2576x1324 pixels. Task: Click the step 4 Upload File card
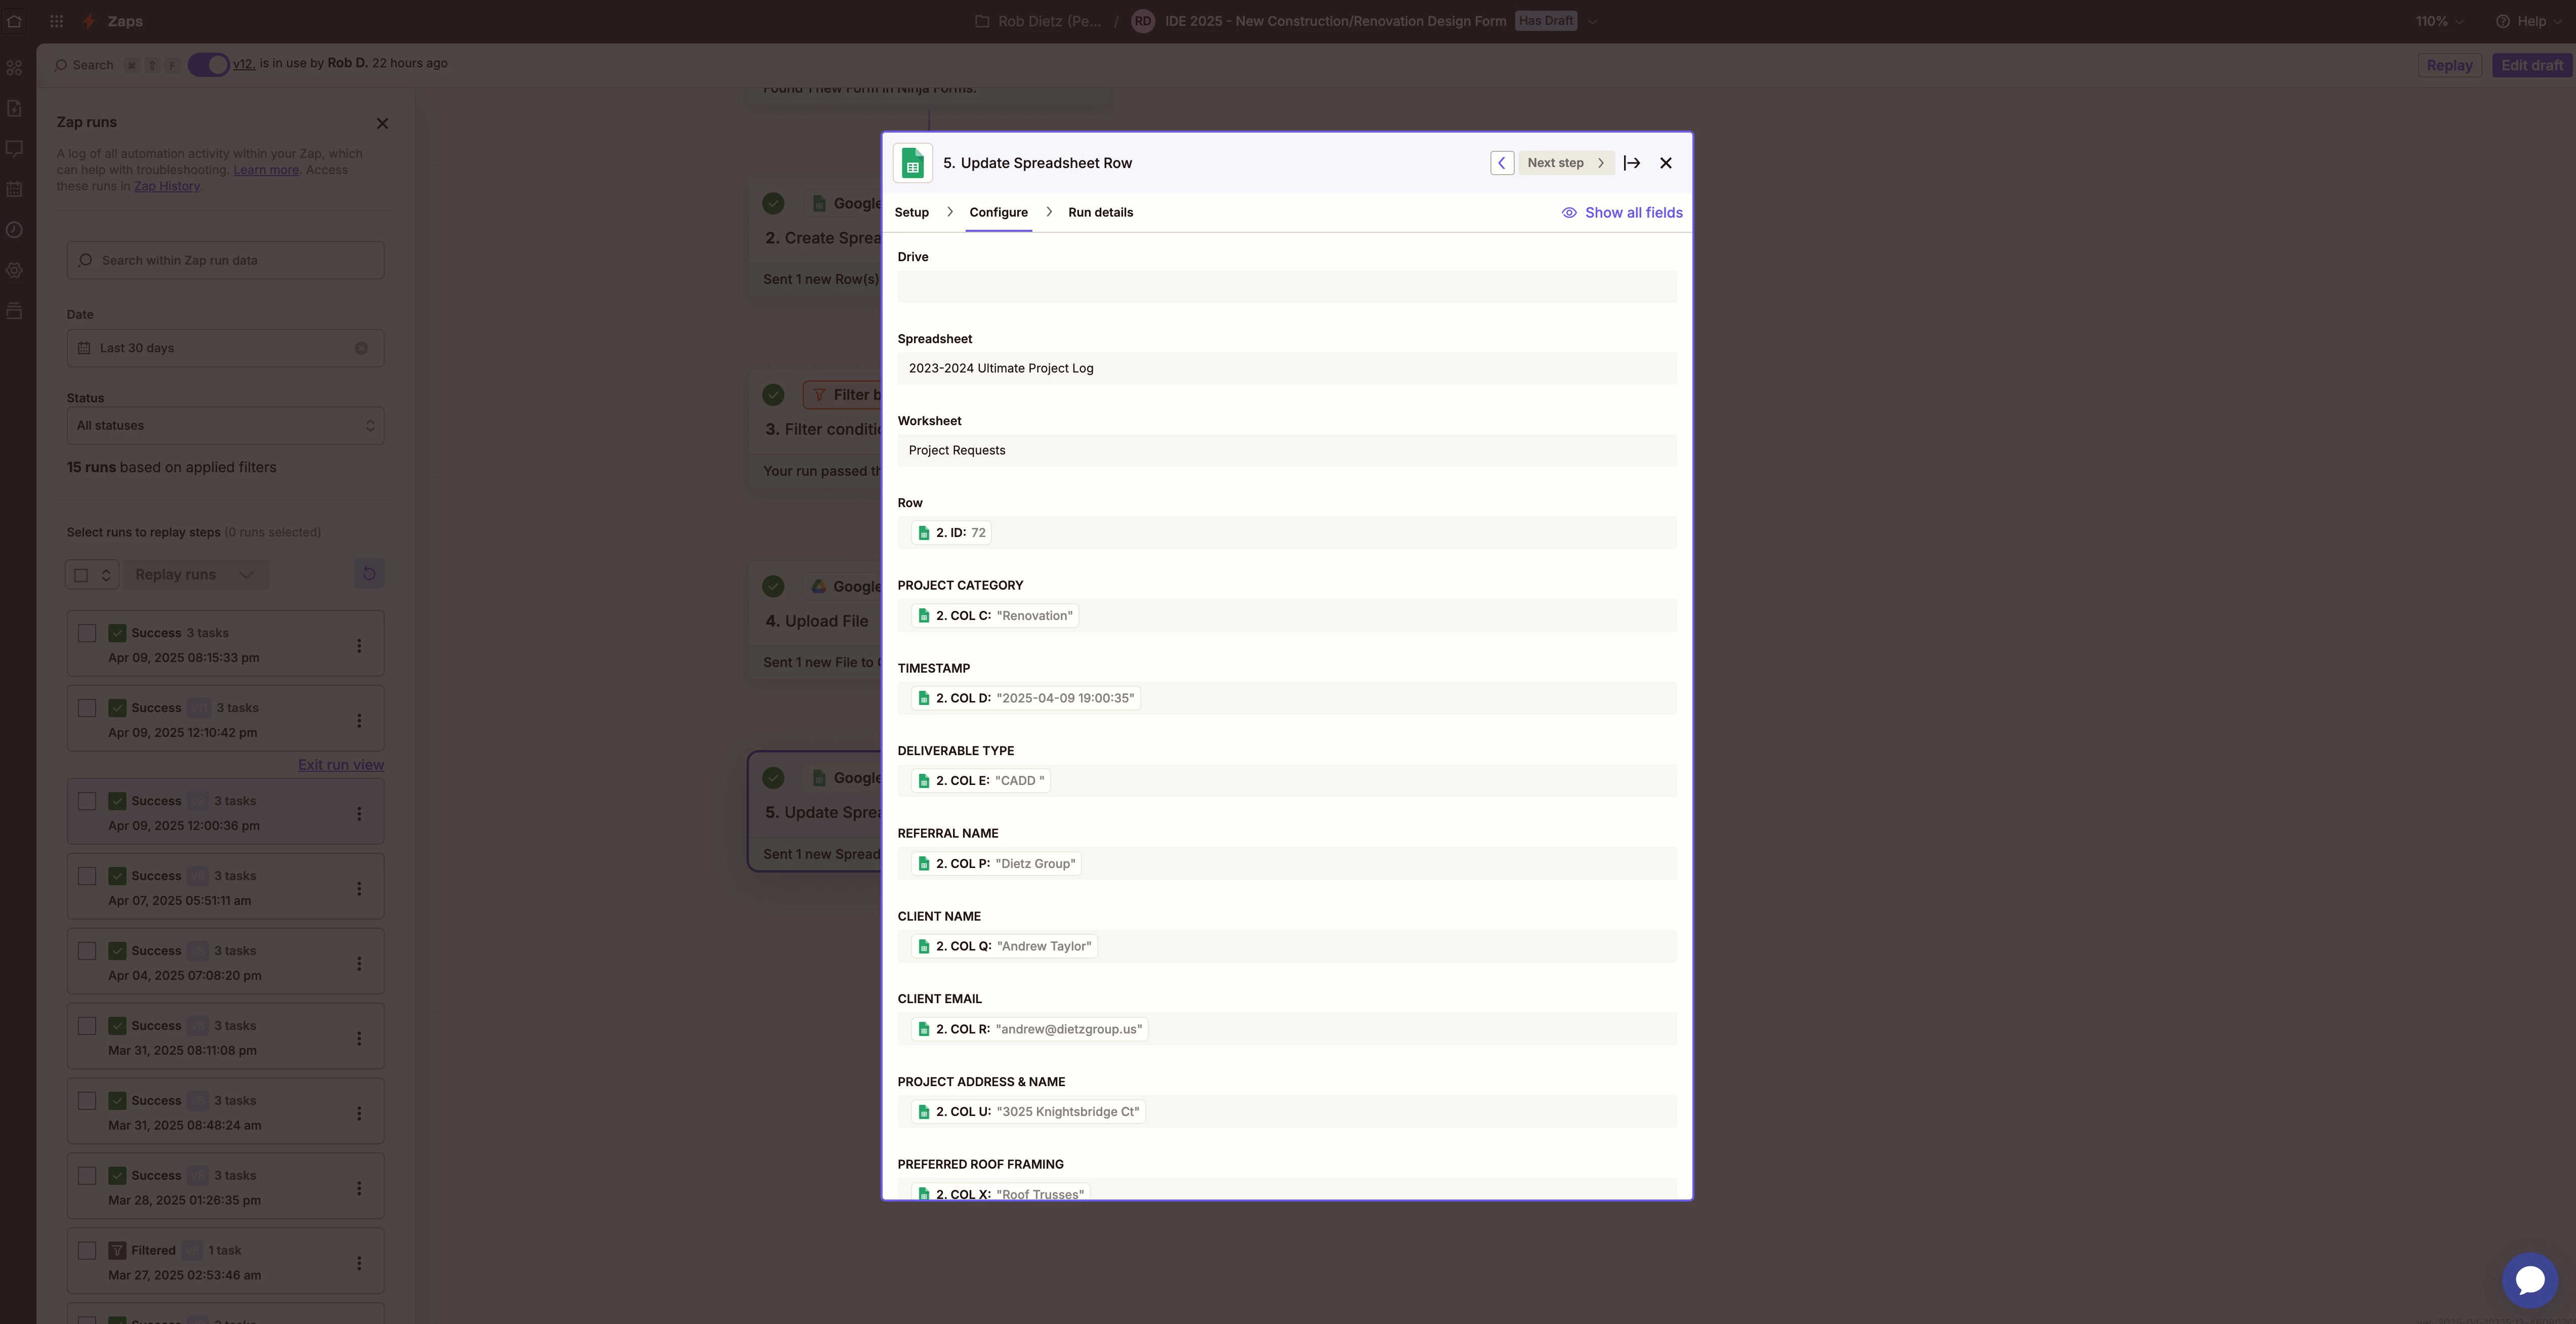[815, 620]
